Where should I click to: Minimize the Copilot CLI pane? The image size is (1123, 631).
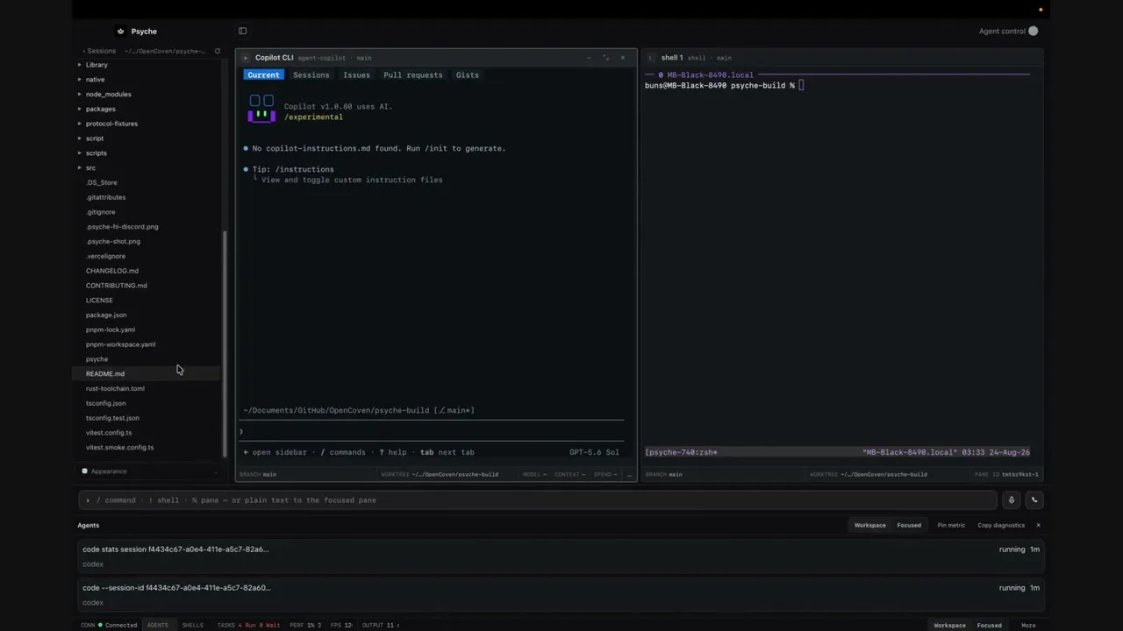pyautogui.click(x=590, y=58)
